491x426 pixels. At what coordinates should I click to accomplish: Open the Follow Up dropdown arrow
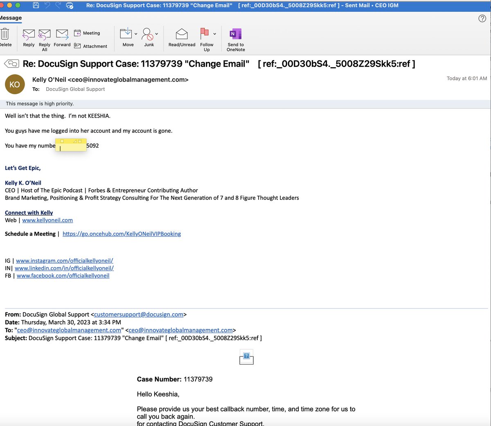(214, 34)
